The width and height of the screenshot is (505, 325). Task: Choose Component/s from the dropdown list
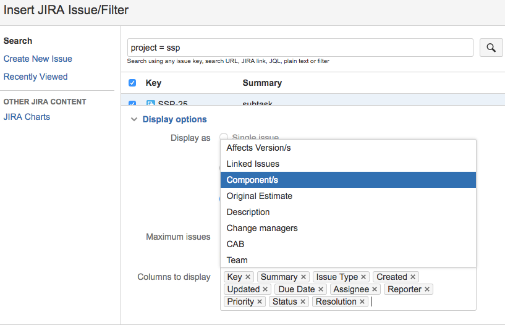(x=348, y=180)
